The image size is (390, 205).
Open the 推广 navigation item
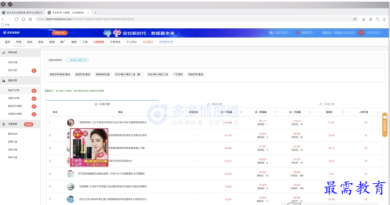(62, 42)
